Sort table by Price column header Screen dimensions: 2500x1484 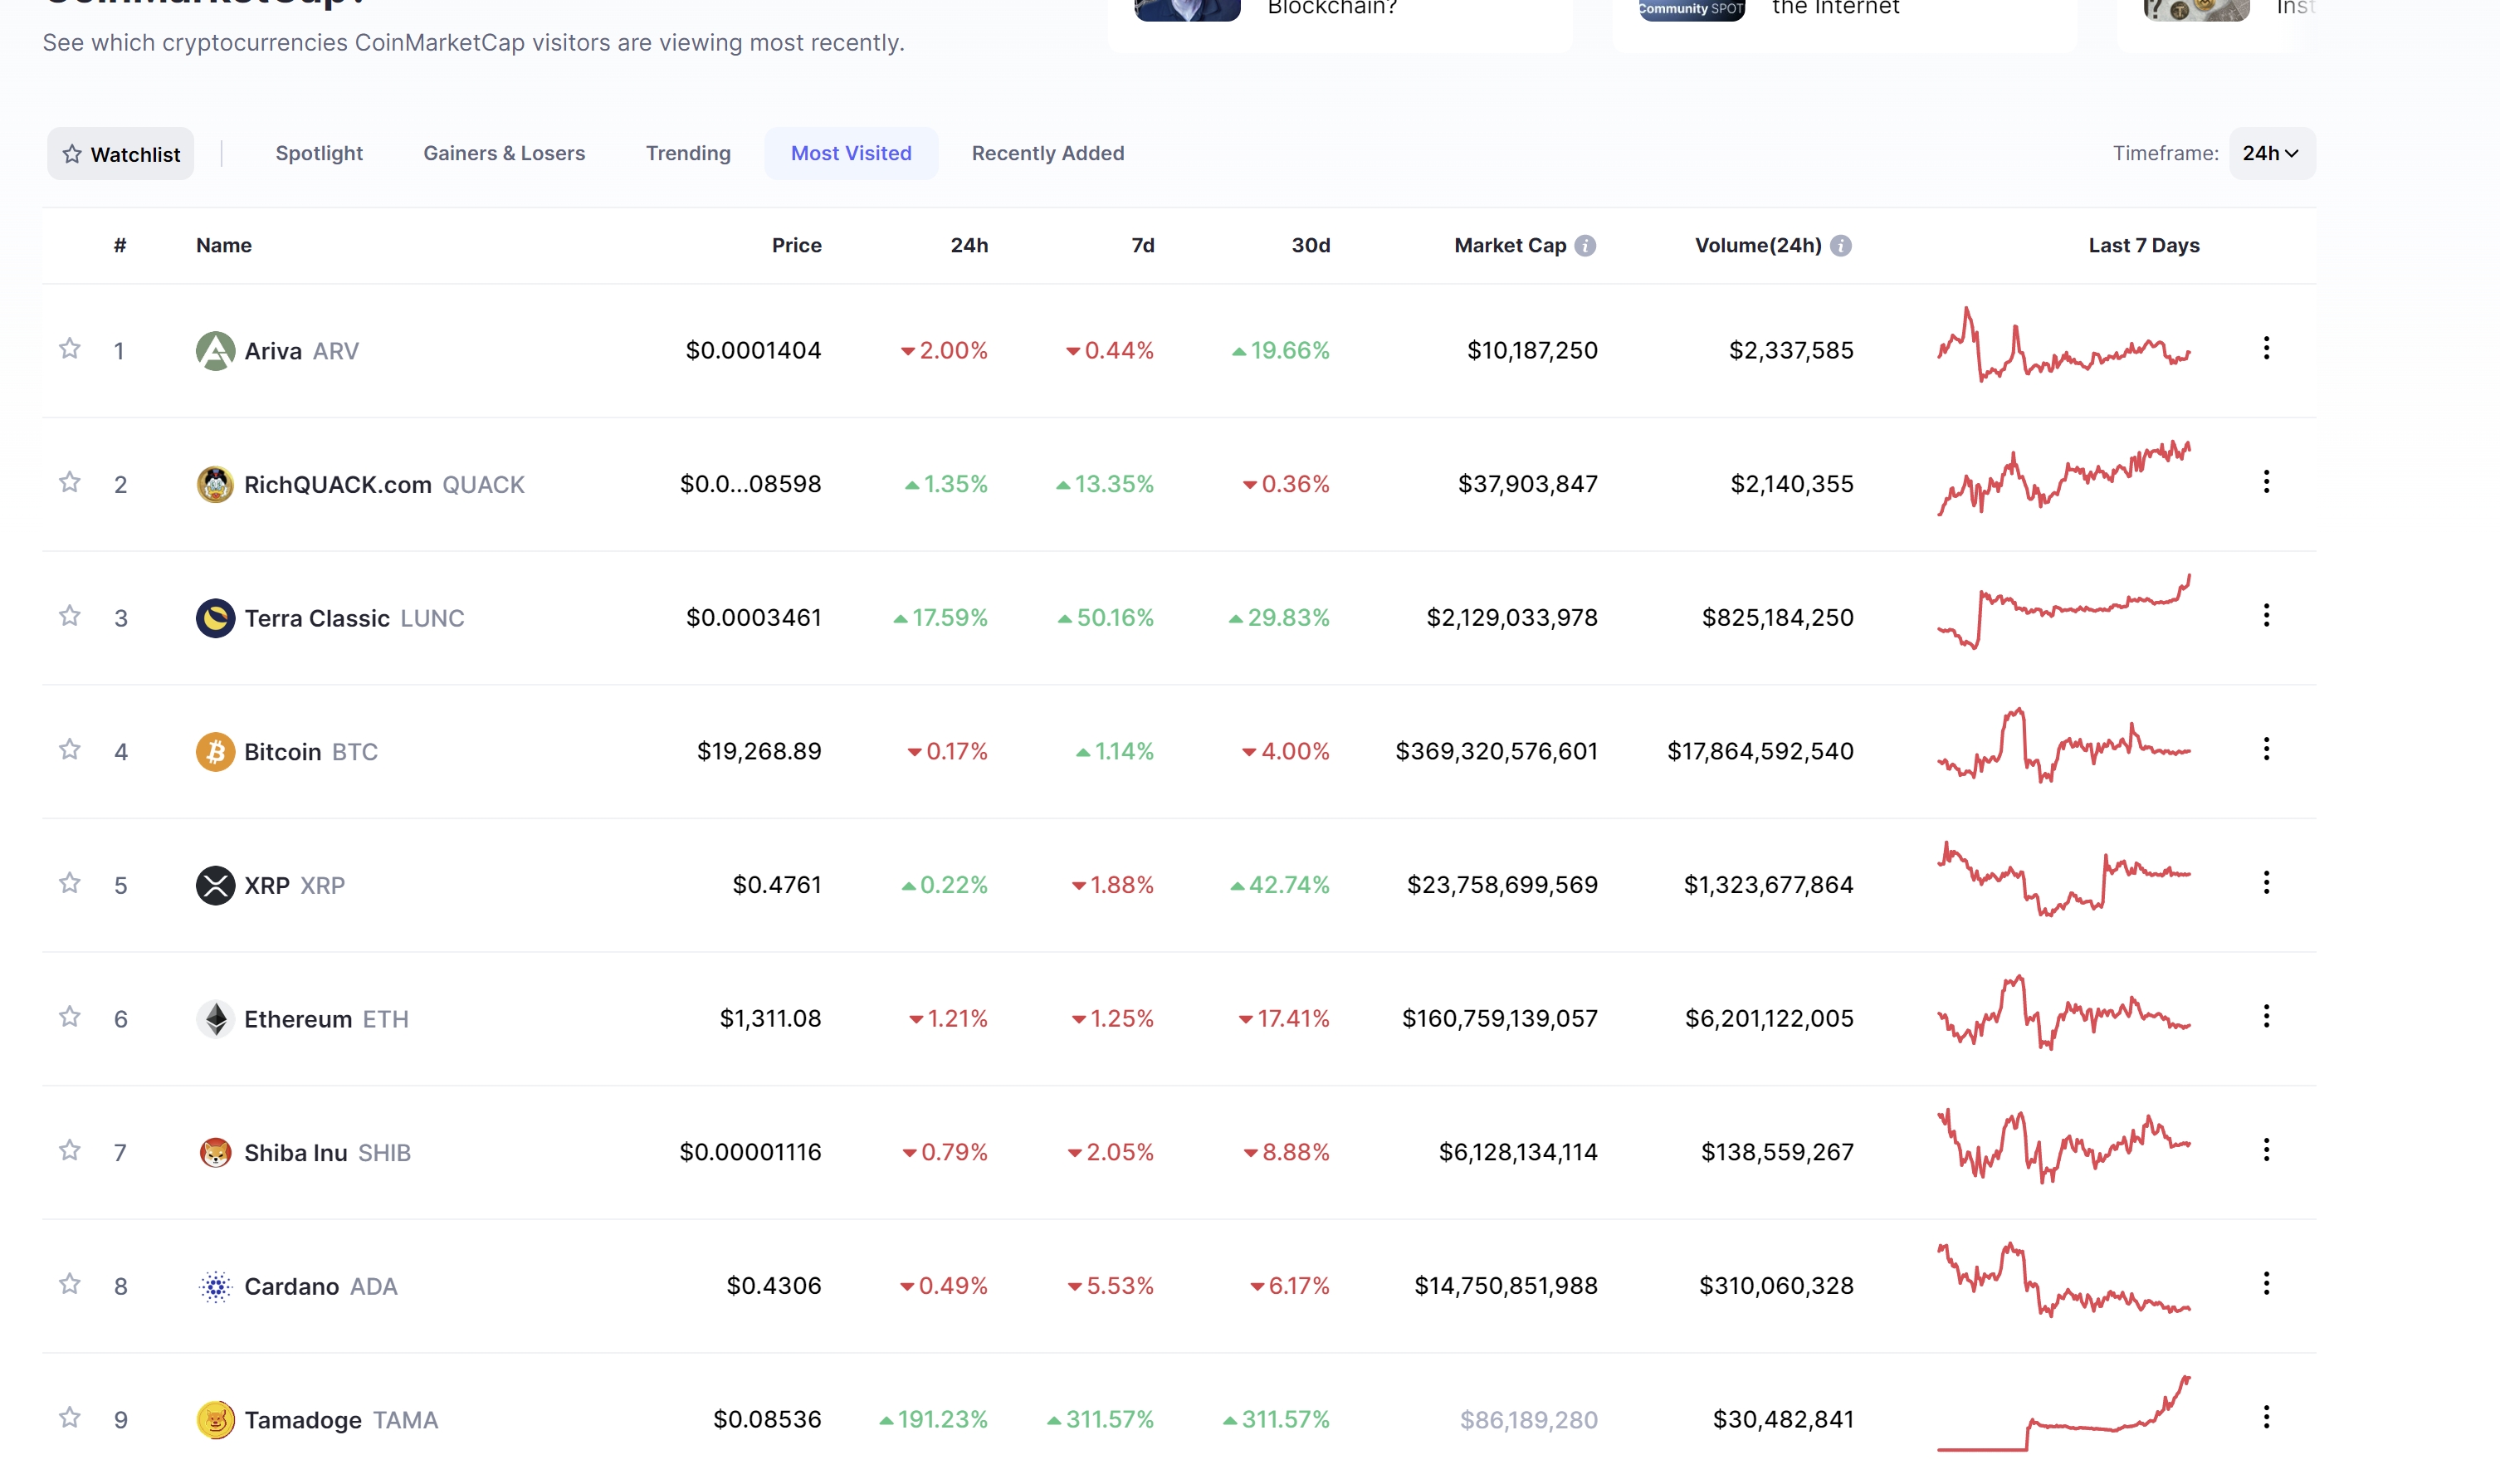pyautogui.click(x=796, y=246)
